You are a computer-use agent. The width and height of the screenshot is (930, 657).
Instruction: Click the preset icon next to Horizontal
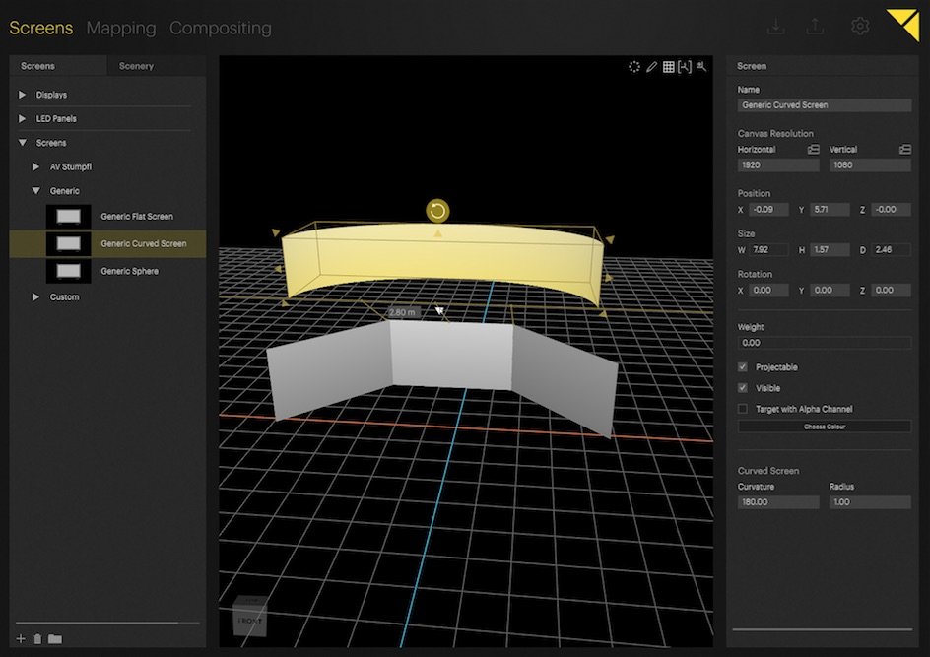pyautogui.click(x=813, y=150)
